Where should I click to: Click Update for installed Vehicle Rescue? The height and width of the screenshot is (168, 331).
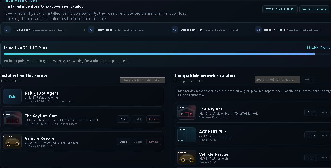click(x=138, y=142)
